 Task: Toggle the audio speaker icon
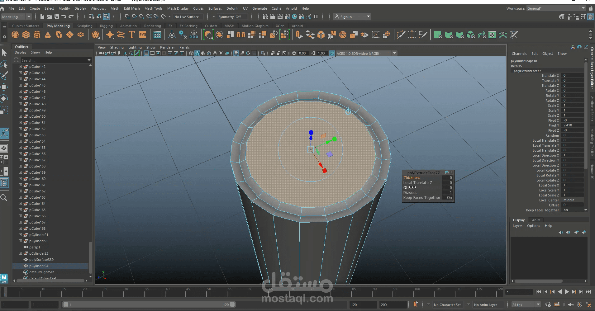[570, 305]
